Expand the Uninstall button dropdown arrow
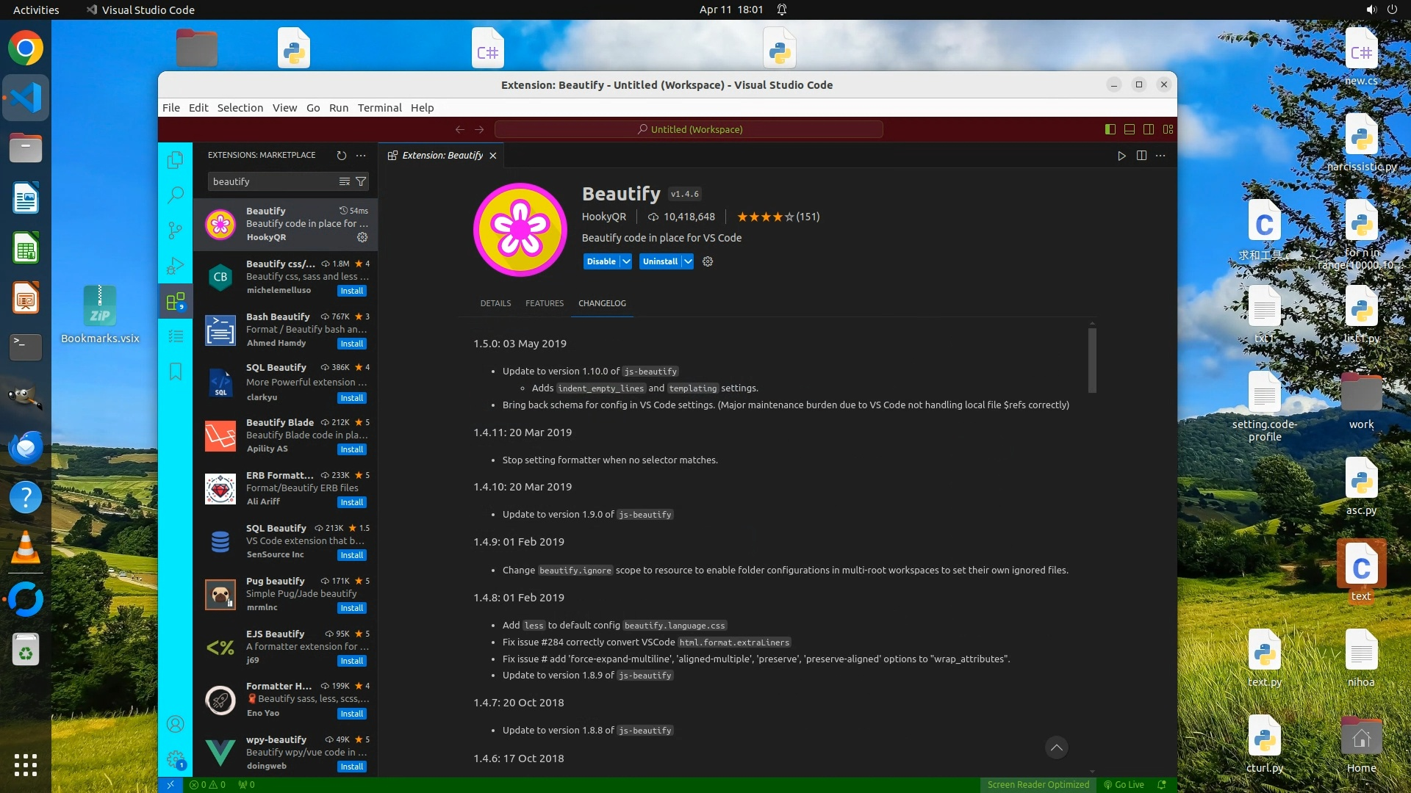The height and width of the screenshot is (793, 1411). point(687,261)
